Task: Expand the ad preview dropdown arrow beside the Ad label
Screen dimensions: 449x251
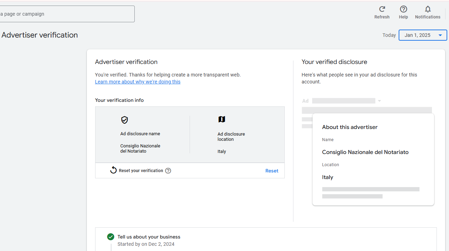Action: 379,101
